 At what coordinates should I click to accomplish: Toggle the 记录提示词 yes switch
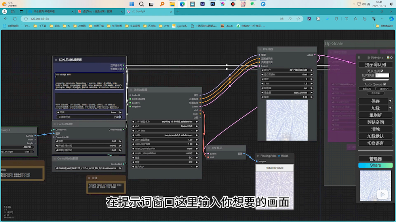click(120, 117)
